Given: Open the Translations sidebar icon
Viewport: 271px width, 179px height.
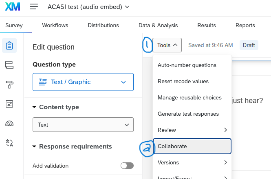Looking at the screenshot, I should coord(9,143).
